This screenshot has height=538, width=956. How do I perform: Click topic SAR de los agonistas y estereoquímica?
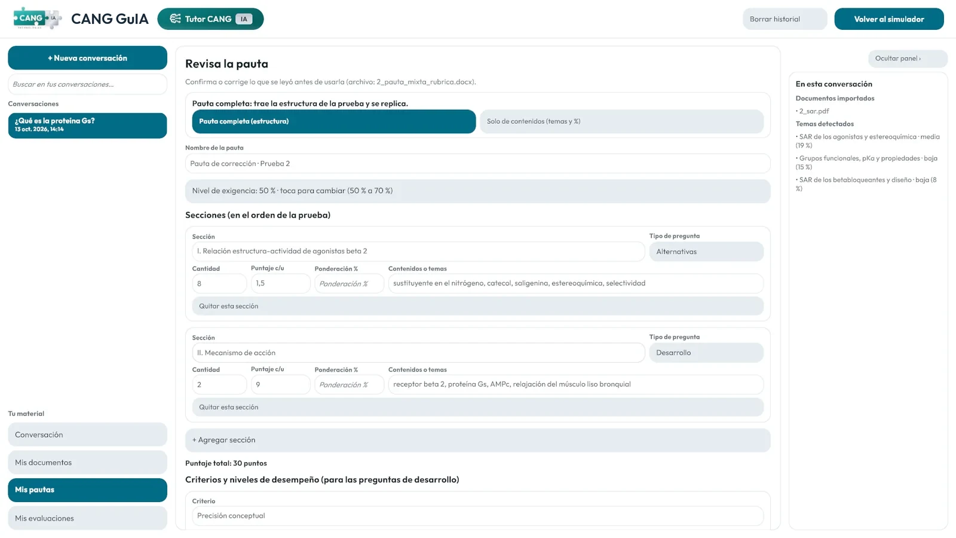point(868,141)
